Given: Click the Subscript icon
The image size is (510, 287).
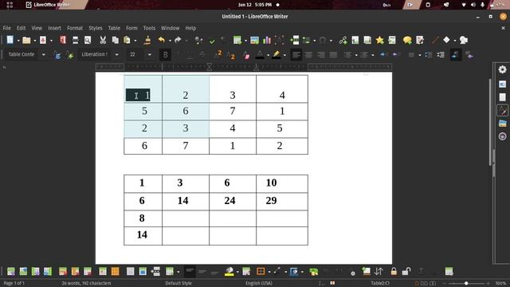Looking at the screenshot, I should [x=230, y=55].
